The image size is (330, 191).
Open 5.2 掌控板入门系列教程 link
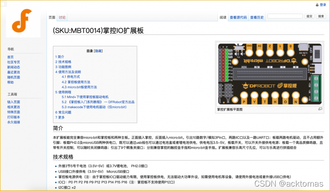point(98,102)
